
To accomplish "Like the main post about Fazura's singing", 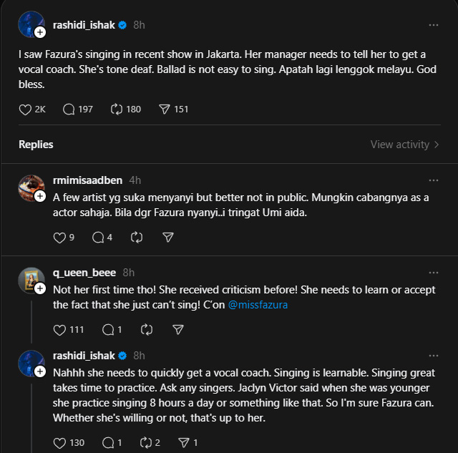I will tap(25, 109).
